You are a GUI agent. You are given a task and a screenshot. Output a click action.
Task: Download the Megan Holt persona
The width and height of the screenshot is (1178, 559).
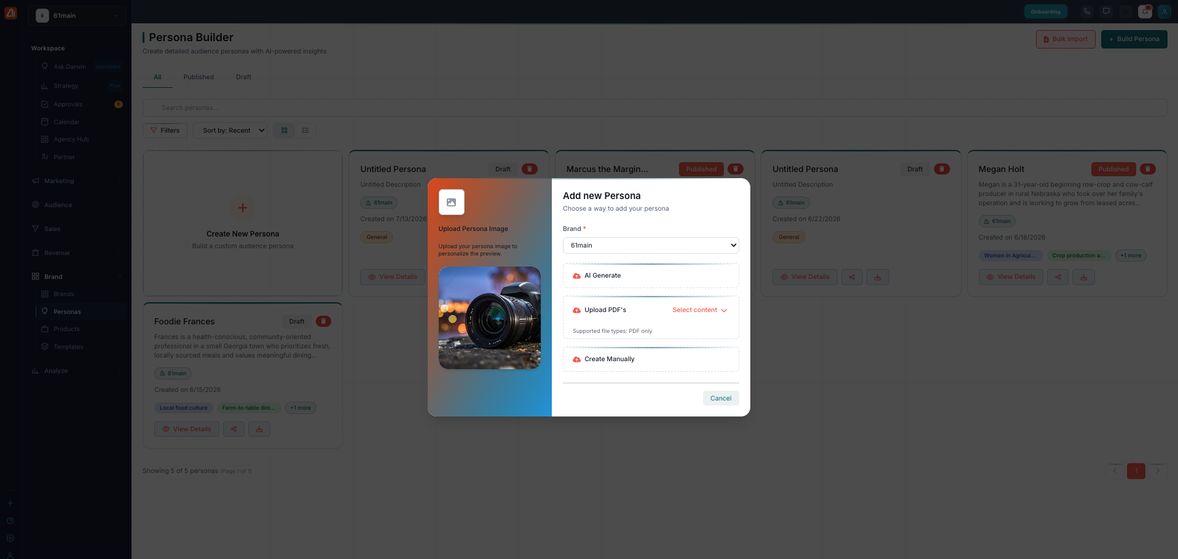pos(1083,277)
